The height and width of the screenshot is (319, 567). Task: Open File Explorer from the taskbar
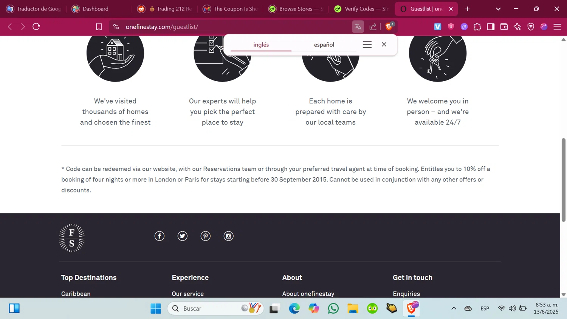pos(353,308)
